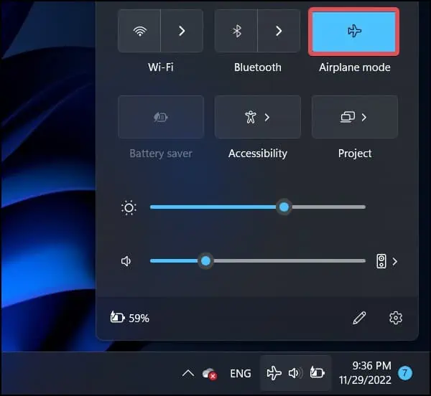The width and height of the screenshot is (431, 396).
Task: Set the brightness slider to maximum
Action: 364,207
